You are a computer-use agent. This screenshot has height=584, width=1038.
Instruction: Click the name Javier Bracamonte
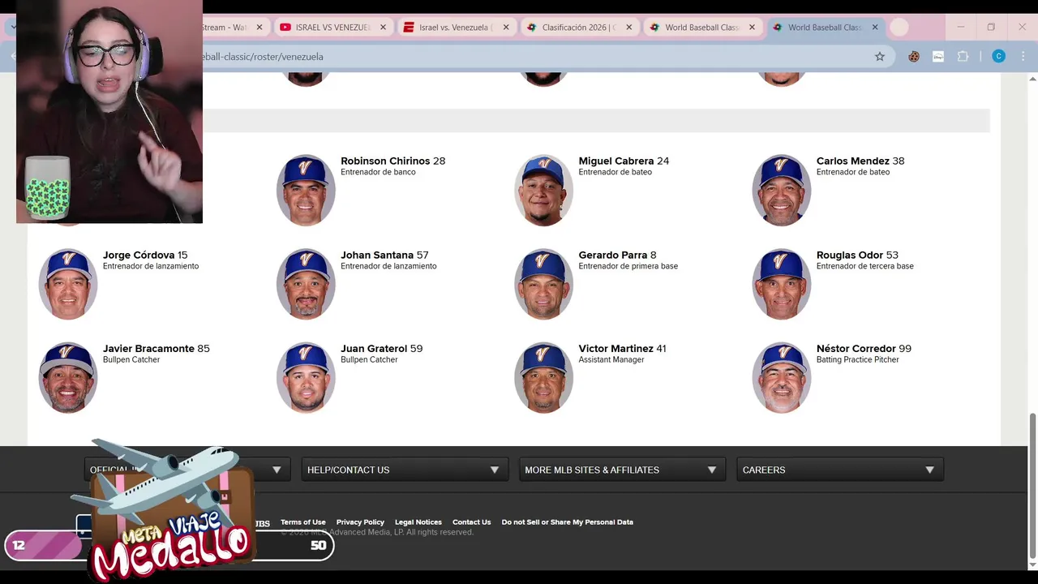tap(148, 349)
